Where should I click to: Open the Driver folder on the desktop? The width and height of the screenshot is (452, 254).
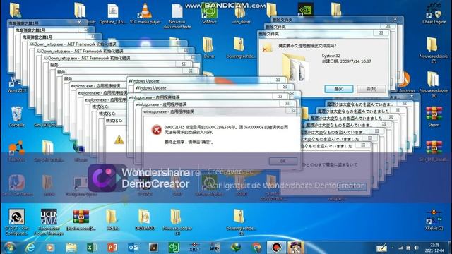tap(209, 47)
